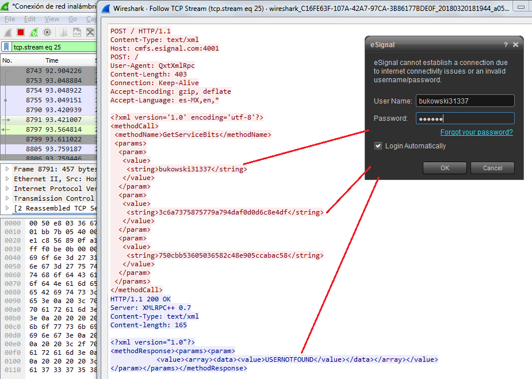Uncheck the Login Automatically checkbox

coord(378,146)
